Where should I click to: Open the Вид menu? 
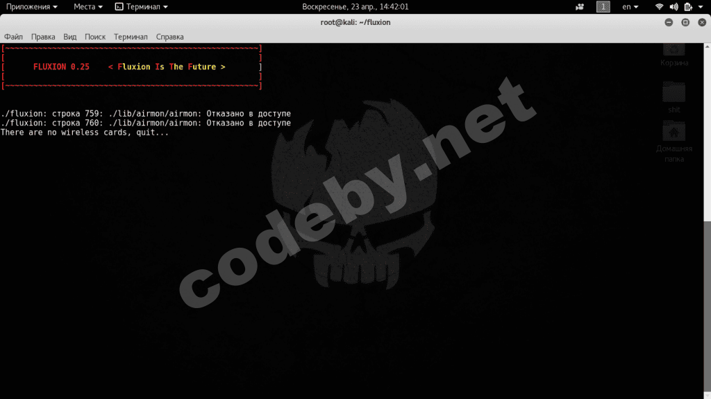70,37
